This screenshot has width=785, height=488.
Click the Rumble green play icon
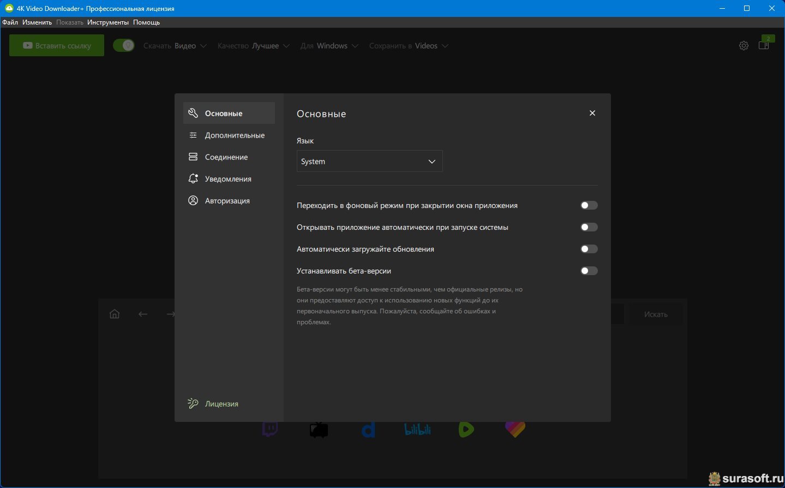coord(466,430)
